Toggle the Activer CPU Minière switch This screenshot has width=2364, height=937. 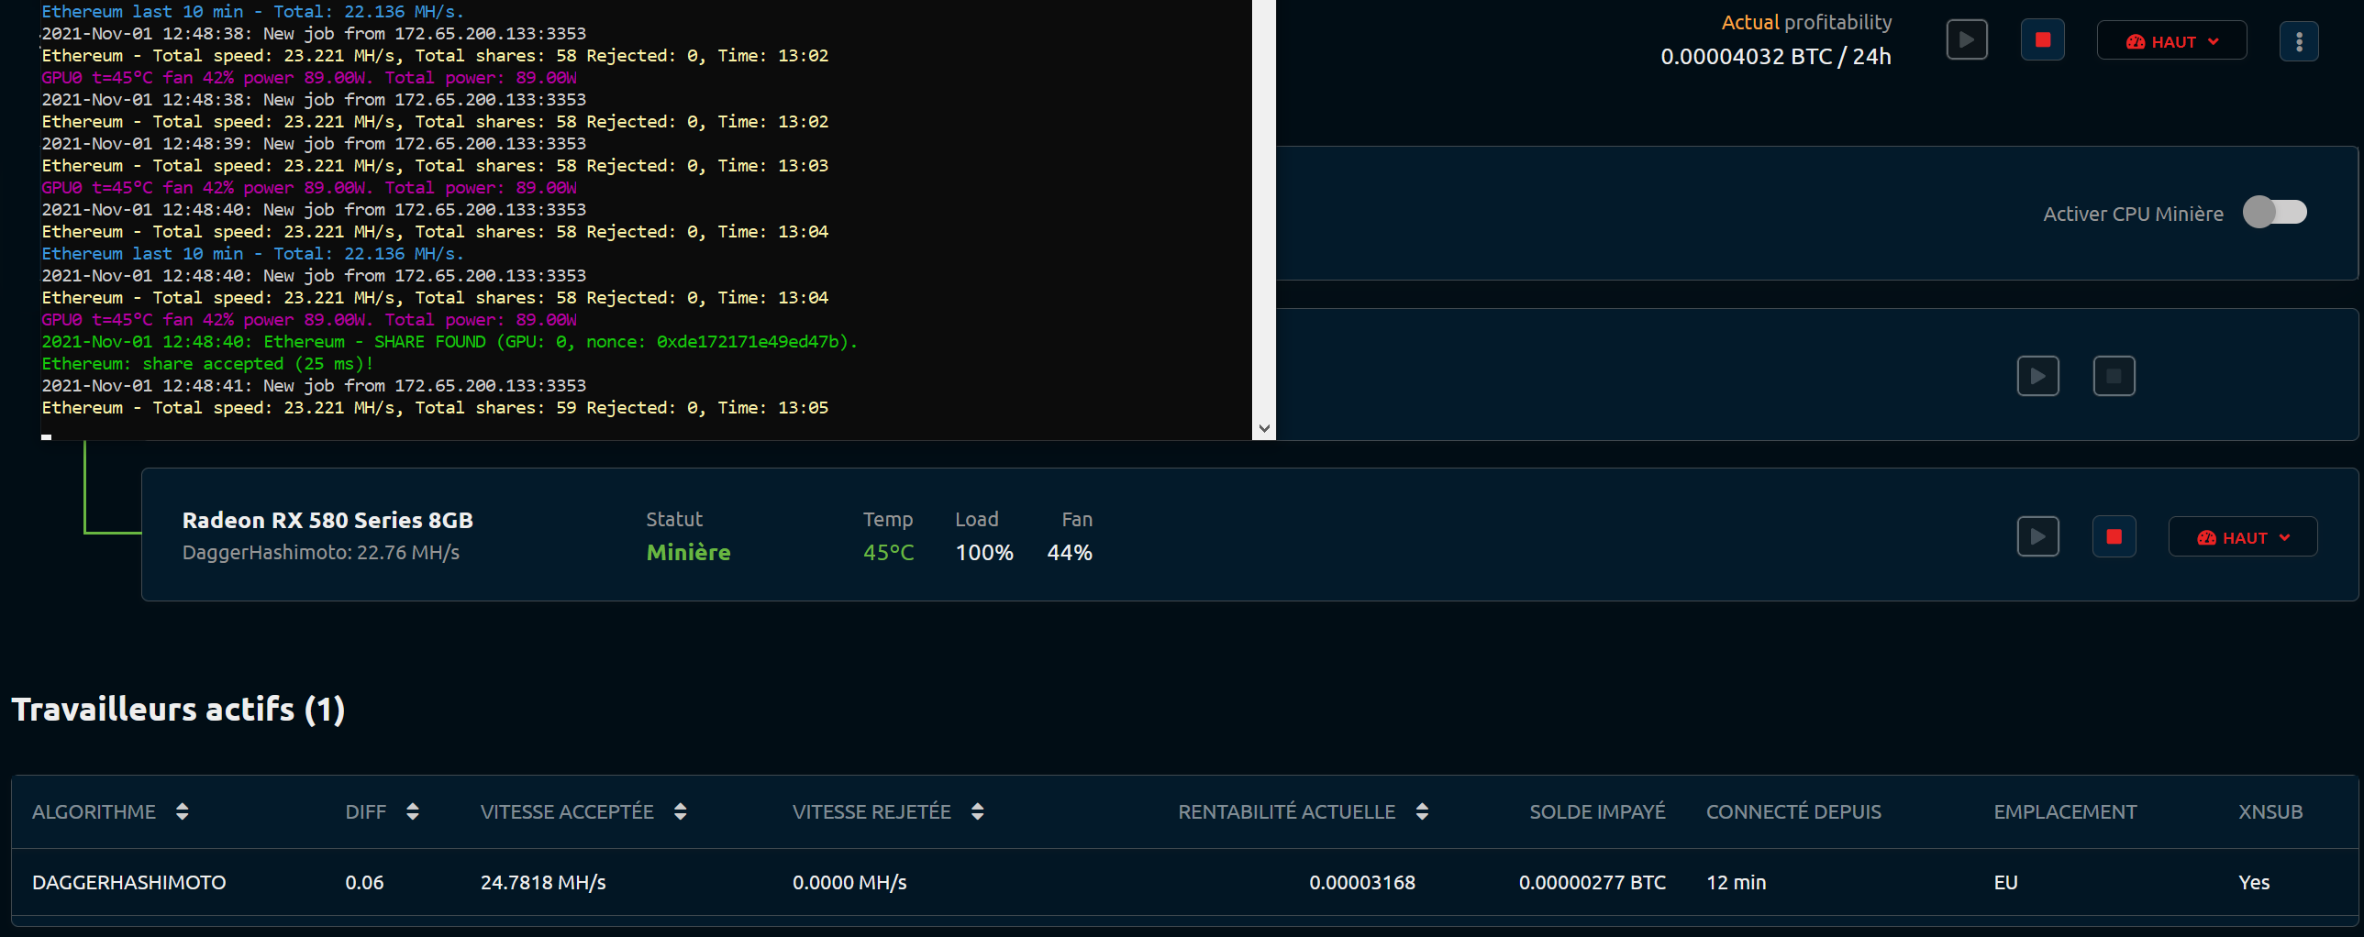(x=2274, y=213)
